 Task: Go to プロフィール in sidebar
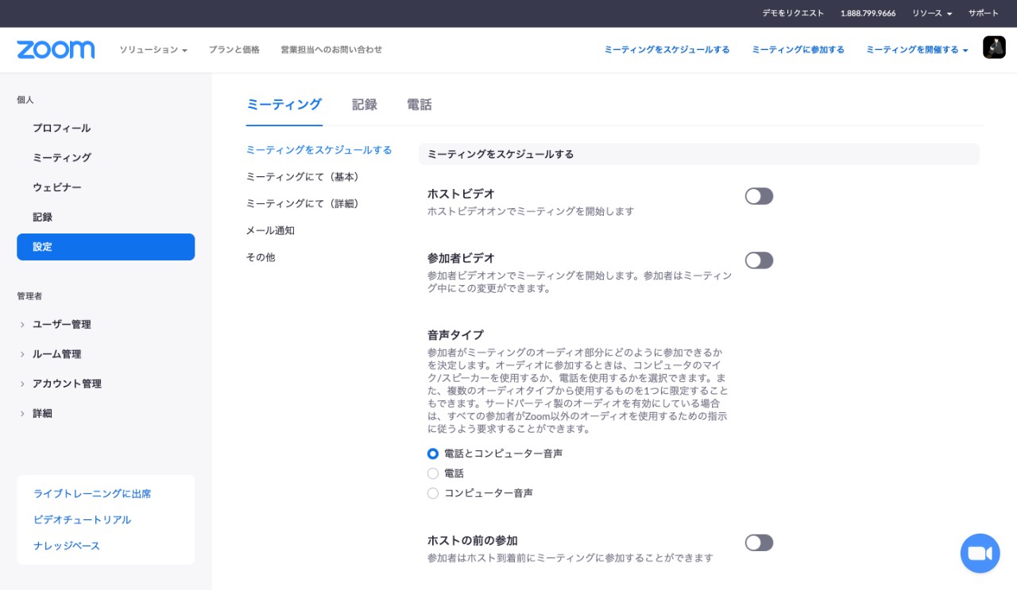[x=61, y=128]
